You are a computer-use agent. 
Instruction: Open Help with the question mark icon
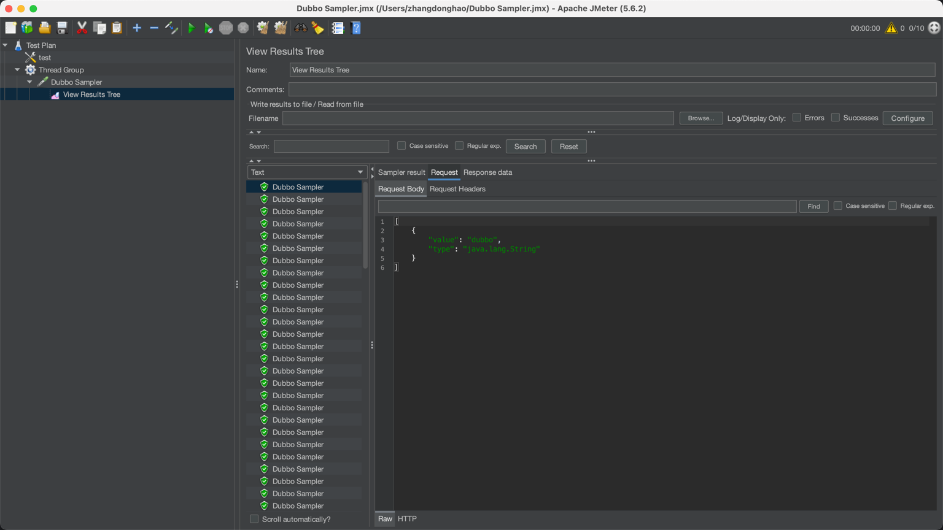tap(355, 28)
